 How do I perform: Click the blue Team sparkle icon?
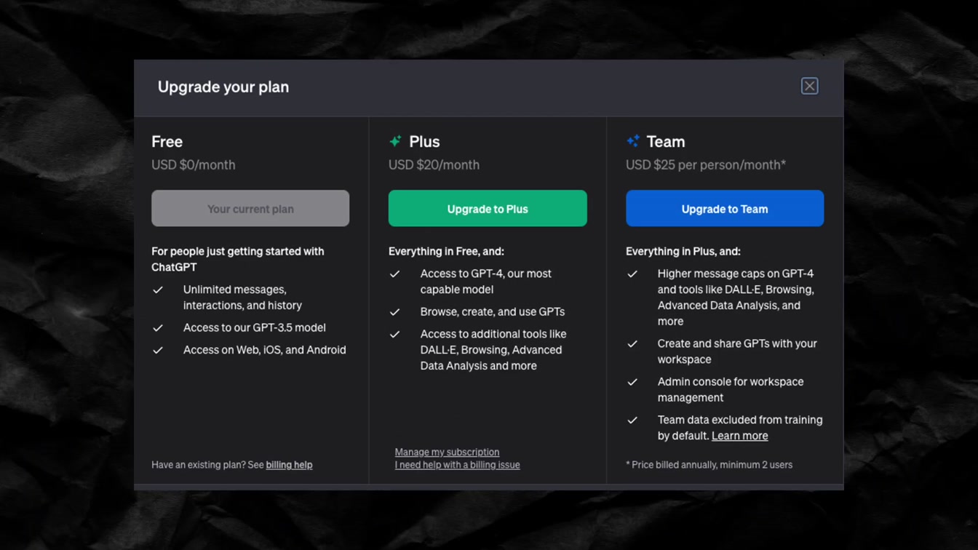click(x=632, y=141)
